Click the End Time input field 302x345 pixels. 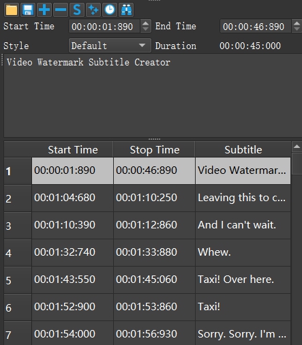pyautogui.click(x=256, y=27)
